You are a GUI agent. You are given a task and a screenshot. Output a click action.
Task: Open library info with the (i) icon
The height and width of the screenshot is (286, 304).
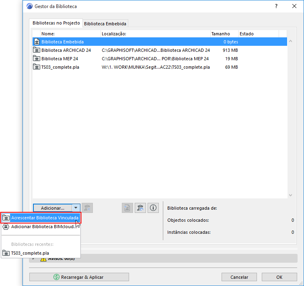tap(153, 208)
